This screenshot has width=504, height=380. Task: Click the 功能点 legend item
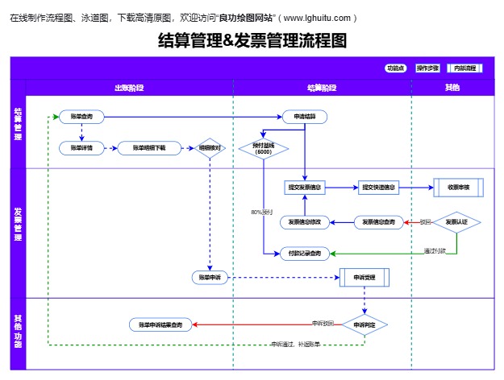(x=396, y=68)
